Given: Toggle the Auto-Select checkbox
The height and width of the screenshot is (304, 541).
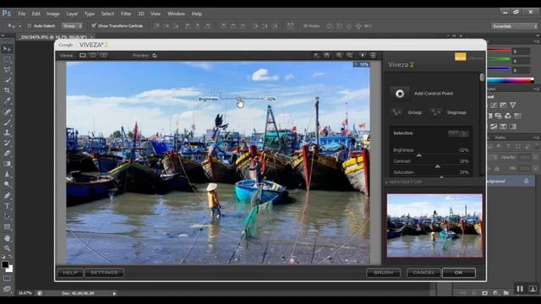Looking at the screenshot, I should pos(29,26).
